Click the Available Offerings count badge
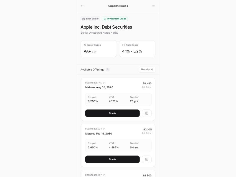This screenshot has height=177, width=236. [108, 70]
